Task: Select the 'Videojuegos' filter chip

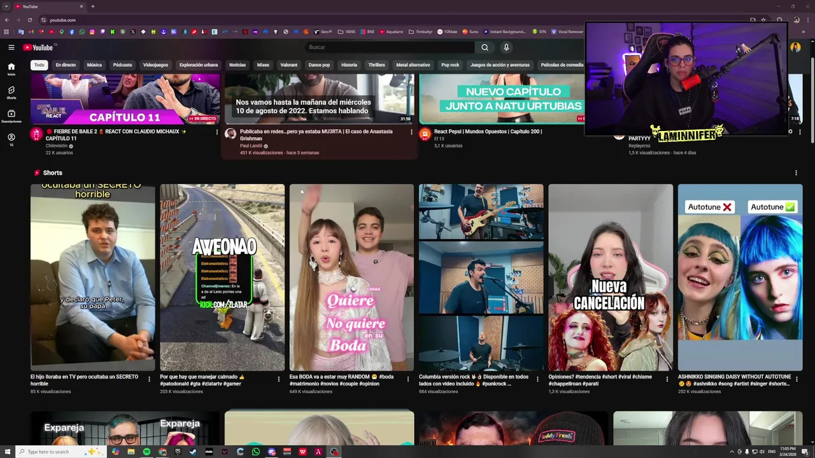Action: (155, 65)
